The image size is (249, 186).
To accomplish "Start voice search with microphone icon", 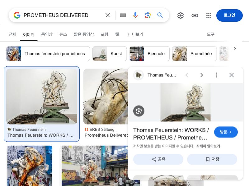I will pyautogui.click(x=135, y=15).
